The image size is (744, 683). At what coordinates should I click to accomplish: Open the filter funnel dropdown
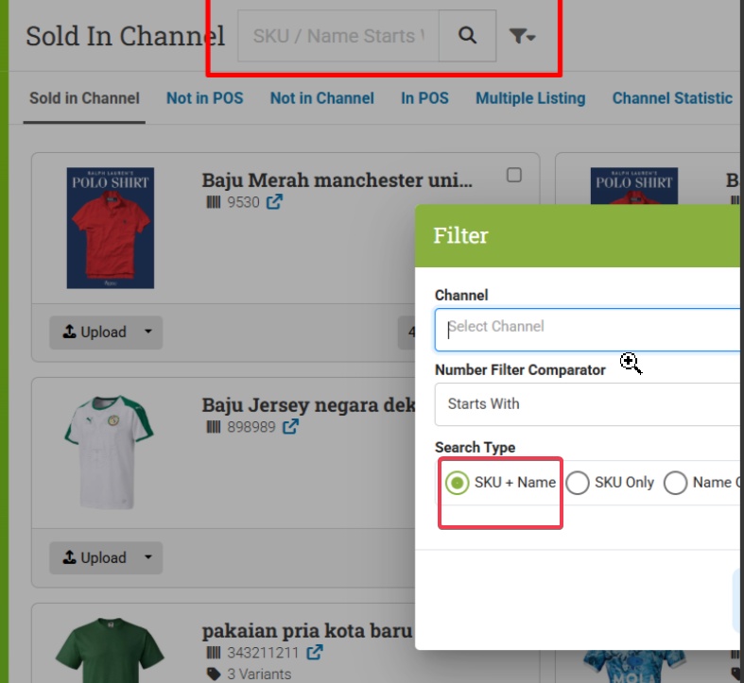click(x=522, y=37)
